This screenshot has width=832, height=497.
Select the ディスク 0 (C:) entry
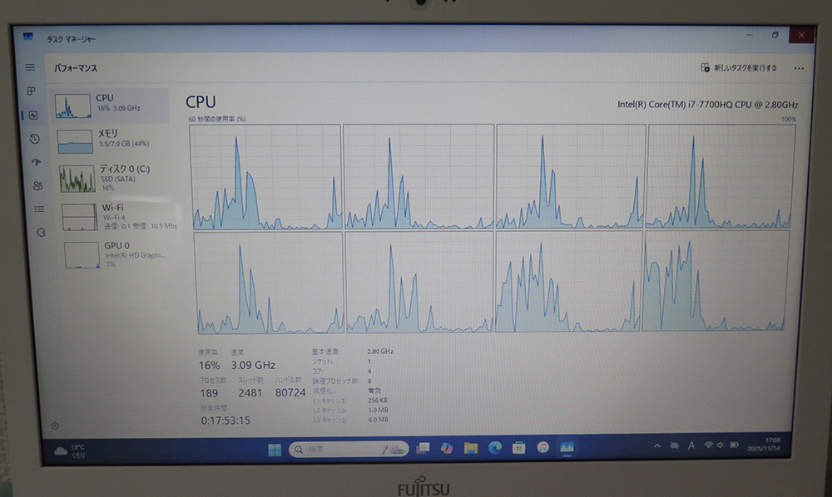(x=116, y=178)
